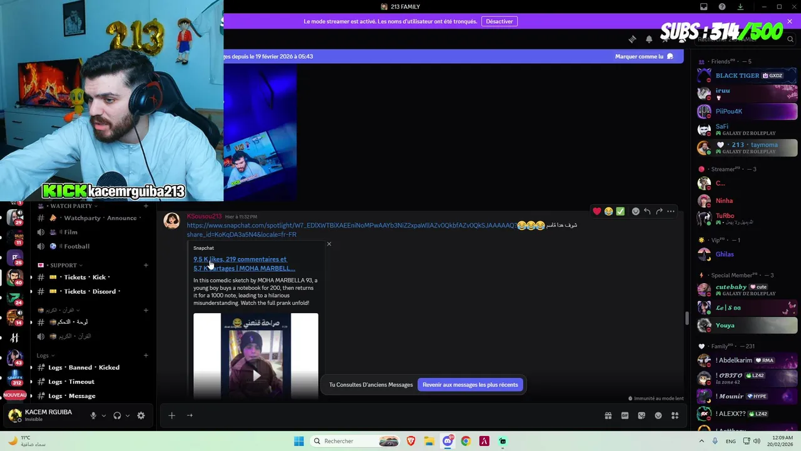Open the Discord help icon

coord(722,7)
